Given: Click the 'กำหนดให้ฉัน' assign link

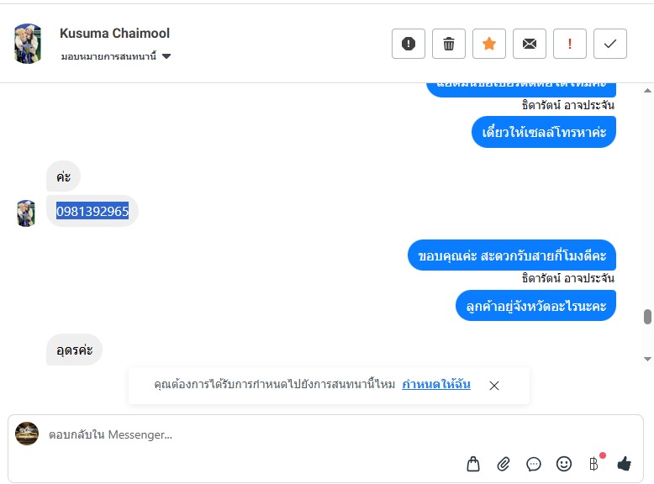Looking at the screenshot, I should (435, 384).
